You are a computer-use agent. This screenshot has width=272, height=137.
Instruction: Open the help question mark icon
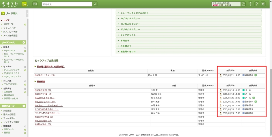tap(256, 4)
